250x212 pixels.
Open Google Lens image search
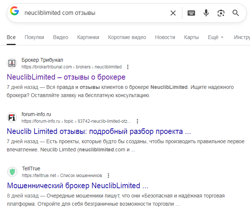point(221,13)
